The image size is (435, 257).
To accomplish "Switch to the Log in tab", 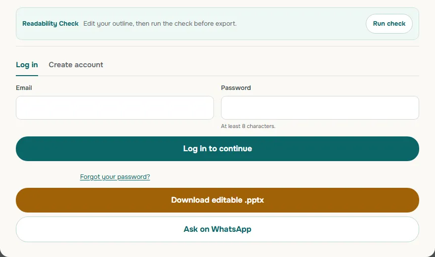I will coord(27,65).
